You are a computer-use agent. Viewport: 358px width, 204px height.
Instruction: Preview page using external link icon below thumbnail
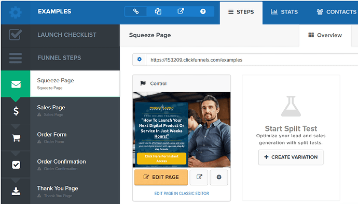199,177
